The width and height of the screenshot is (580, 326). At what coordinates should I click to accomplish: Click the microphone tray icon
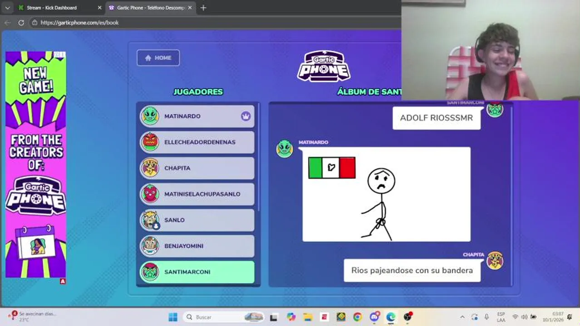click(x=487, y=317)
